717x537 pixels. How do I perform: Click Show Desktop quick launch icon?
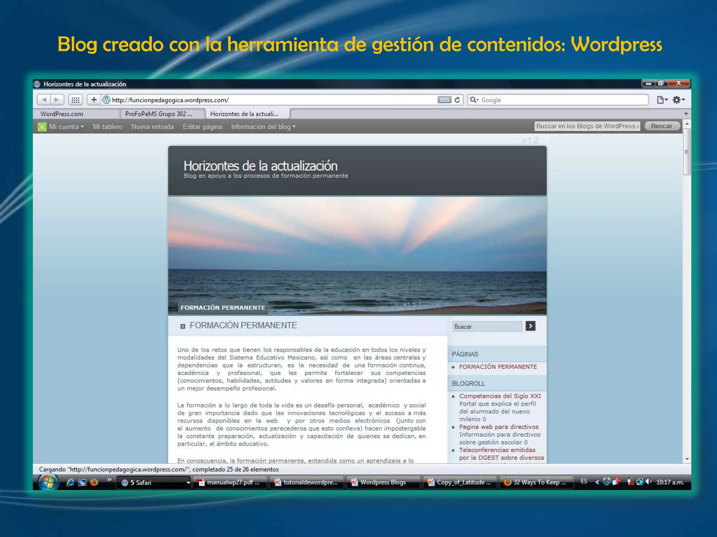[82, 482]
